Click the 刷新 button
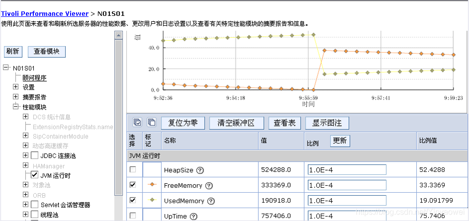The height and width of the screenshot is (221, 469). point(13,52)
